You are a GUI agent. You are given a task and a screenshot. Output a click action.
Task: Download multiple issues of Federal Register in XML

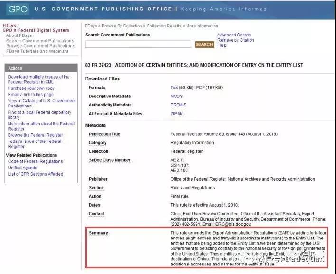click(39, 80)
